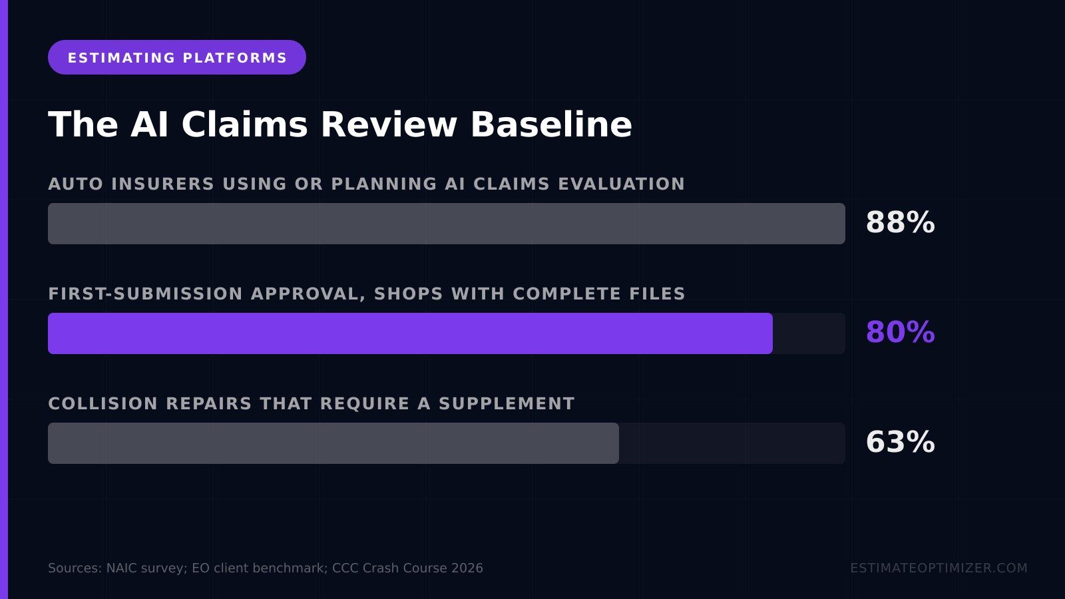Click the purple accent stripe at left edge
The height and width of the screenshot is (599, 1065).
(4, 299)
